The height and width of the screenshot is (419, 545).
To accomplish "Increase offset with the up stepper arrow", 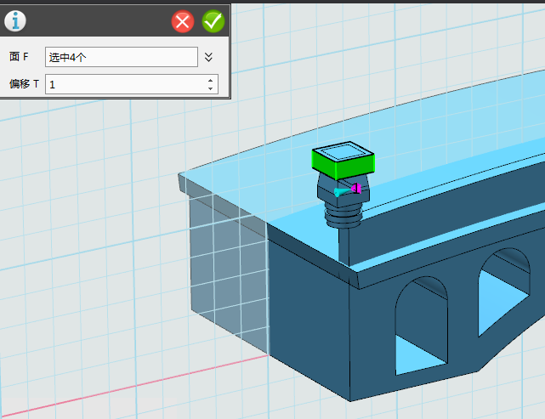I will tap(210, 80).
